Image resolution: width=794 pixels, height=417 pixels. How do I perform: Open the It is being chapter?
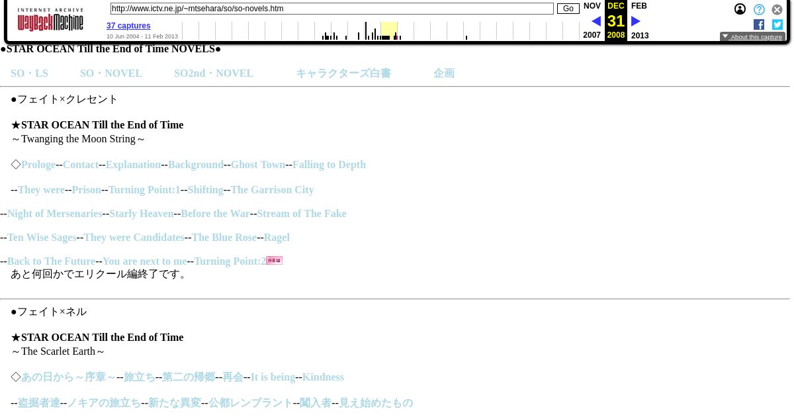tap(273, 377)
